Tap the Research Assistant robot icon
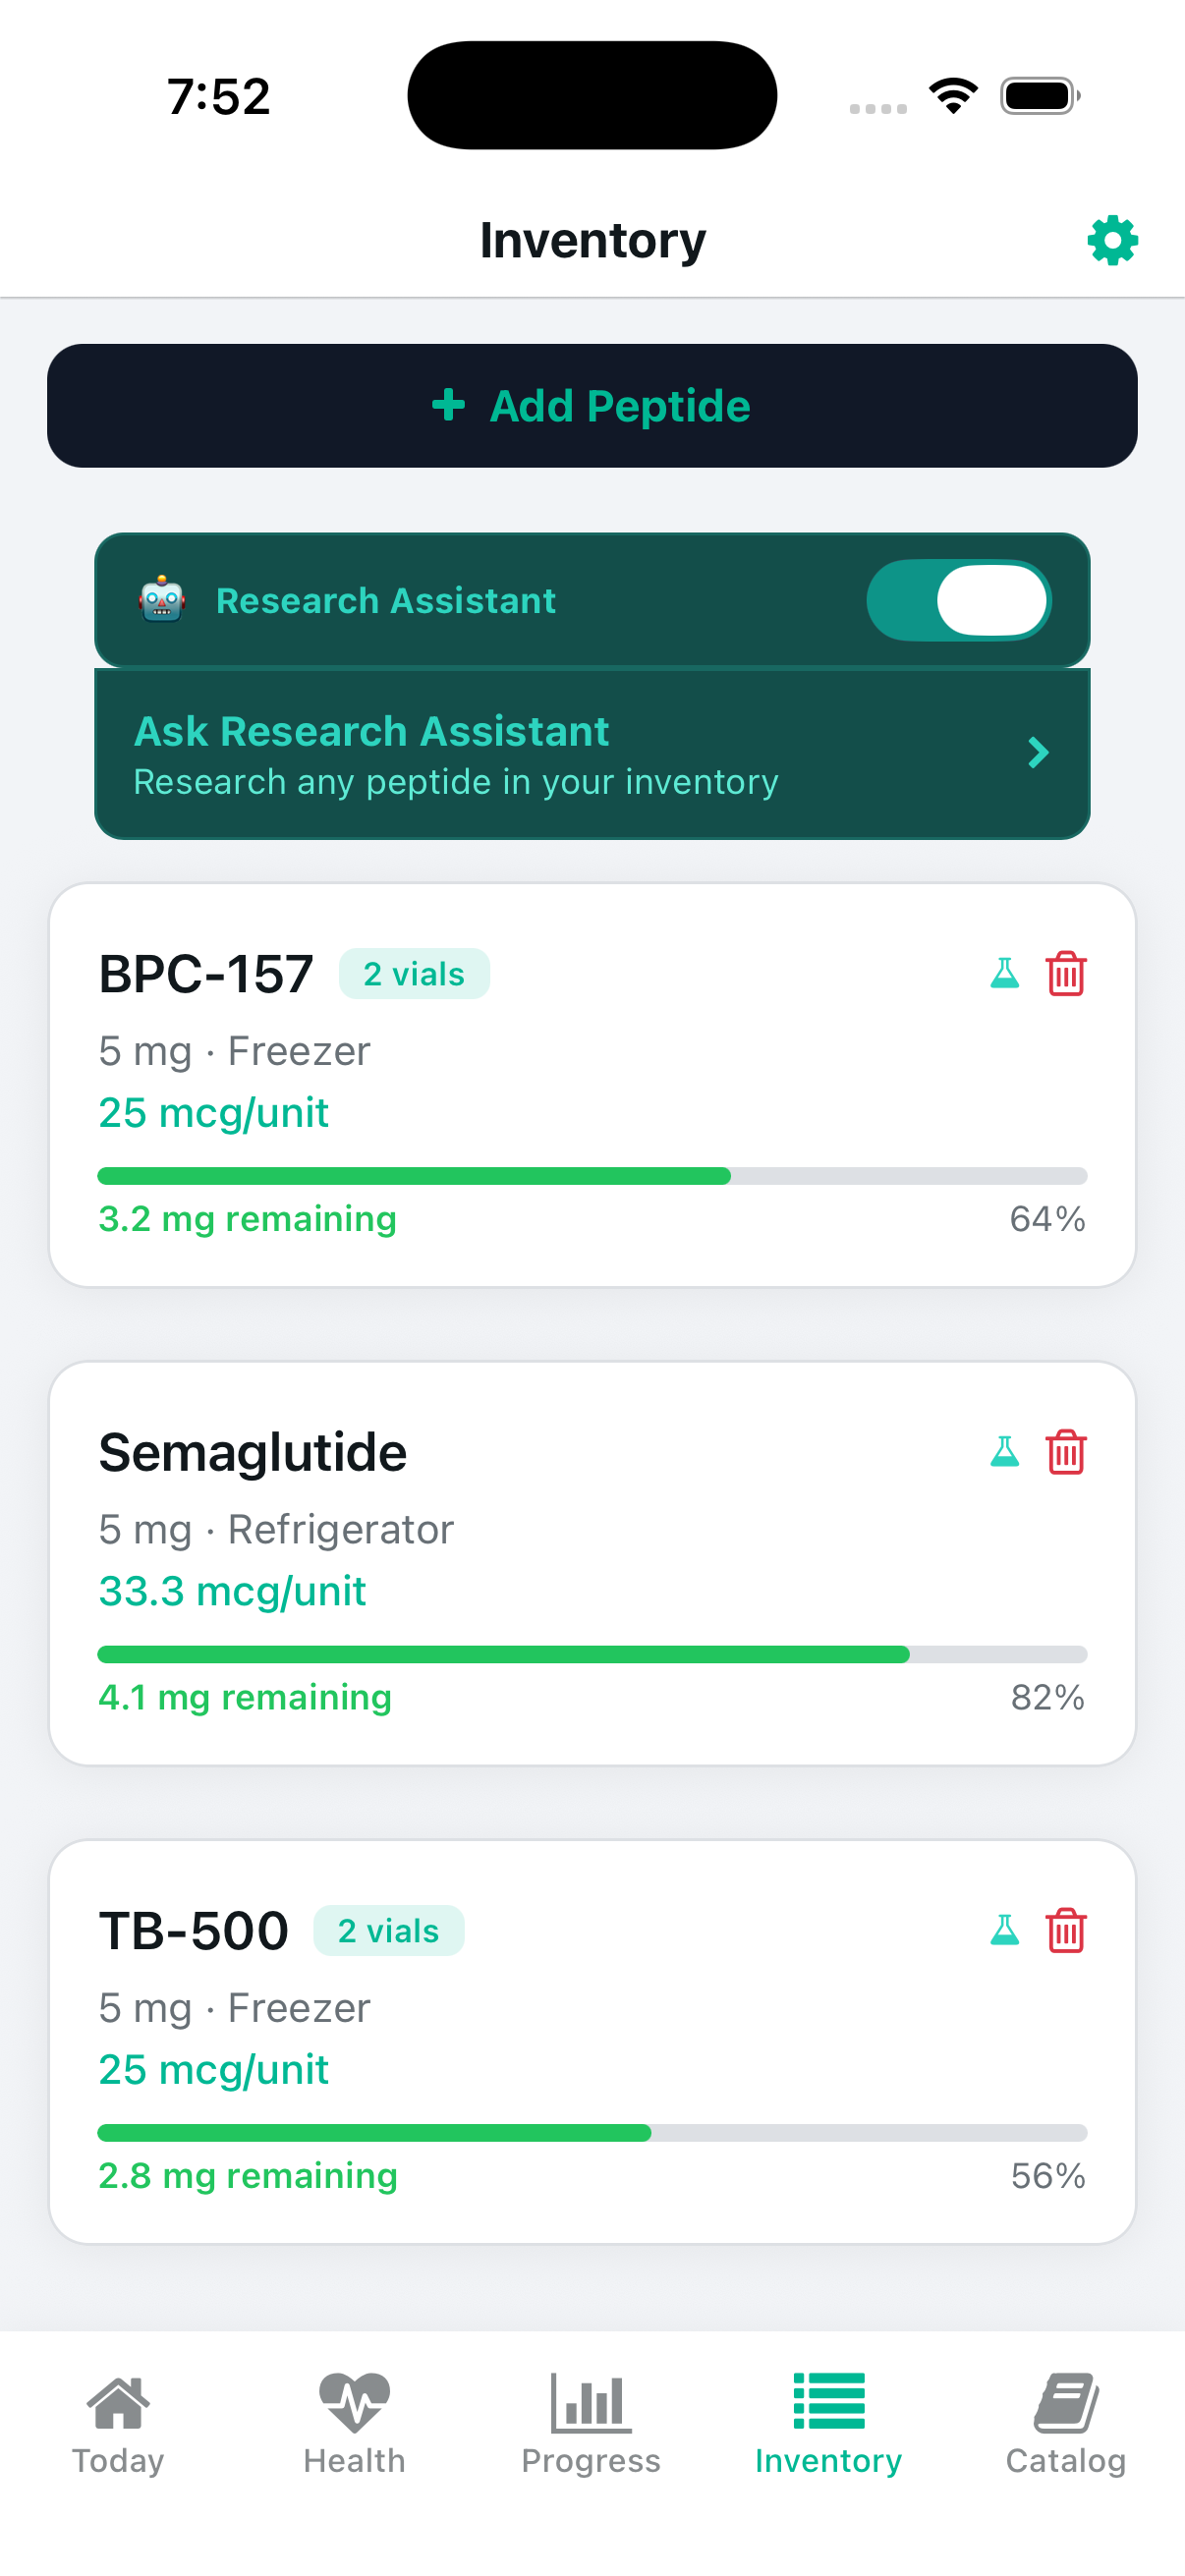The image size is (1185, 2576). point(162,601)
